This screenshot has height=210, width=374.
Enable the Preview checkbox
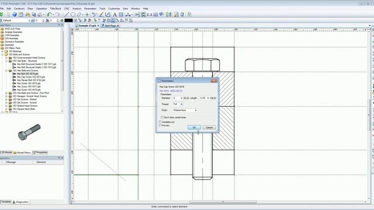161,125
